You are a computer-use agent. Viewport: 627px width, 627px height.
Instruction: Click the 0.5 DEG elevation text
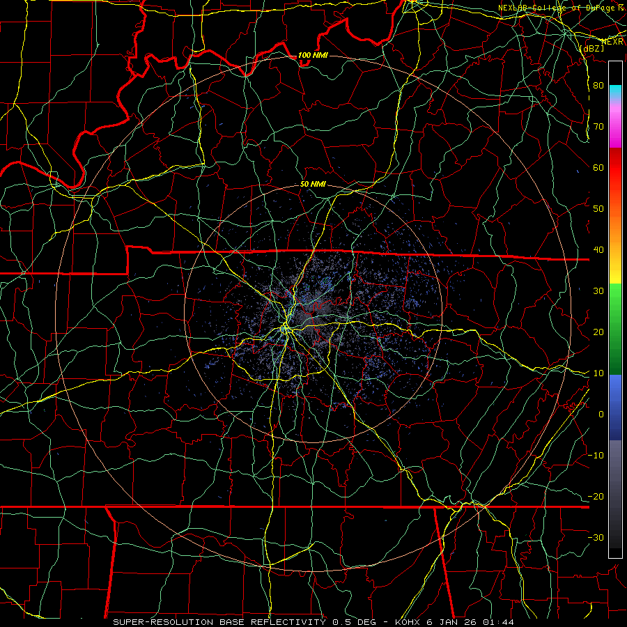tap(354, 622)
